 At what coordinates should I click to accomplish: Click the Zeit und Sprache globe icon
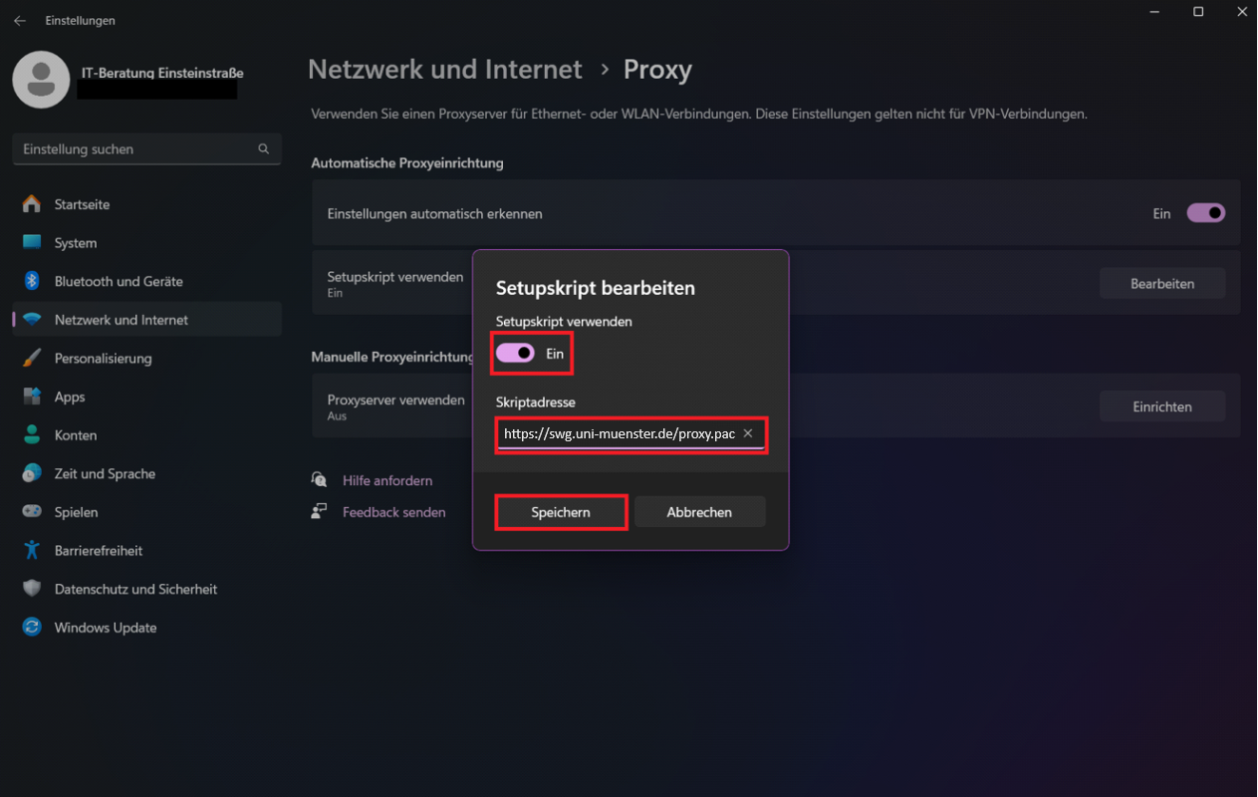point(33,473)
